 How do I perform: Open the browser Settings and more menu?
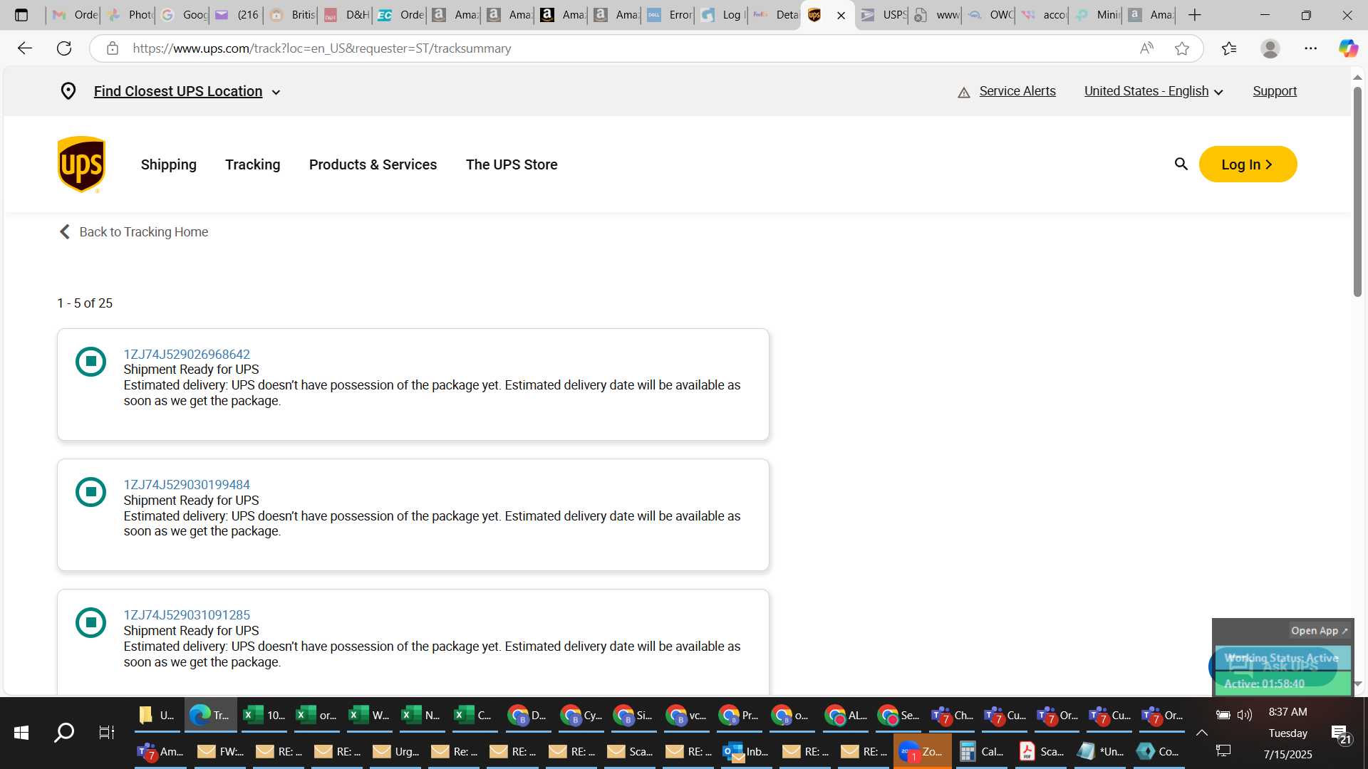[x=1310, y=48]
